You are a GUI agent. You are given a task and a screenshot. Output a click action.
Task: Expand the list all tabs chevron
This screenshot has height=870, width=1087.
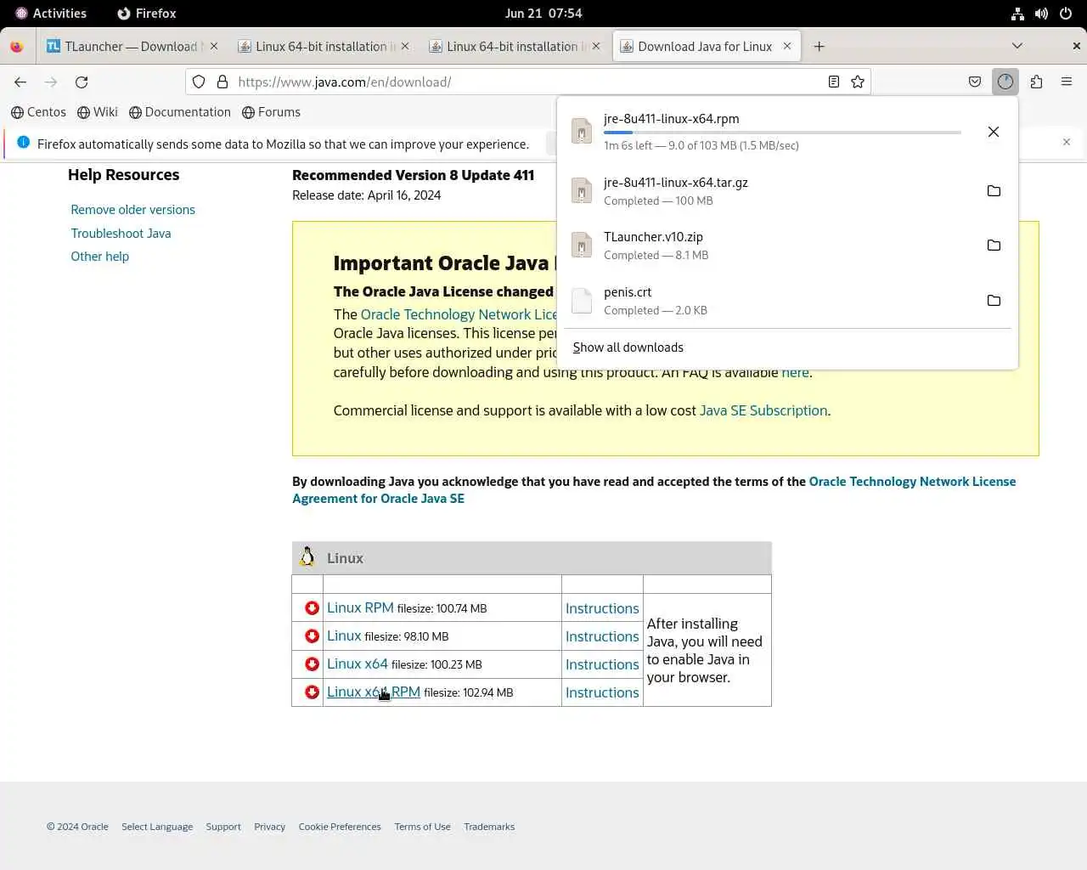tap(1017, 46)
